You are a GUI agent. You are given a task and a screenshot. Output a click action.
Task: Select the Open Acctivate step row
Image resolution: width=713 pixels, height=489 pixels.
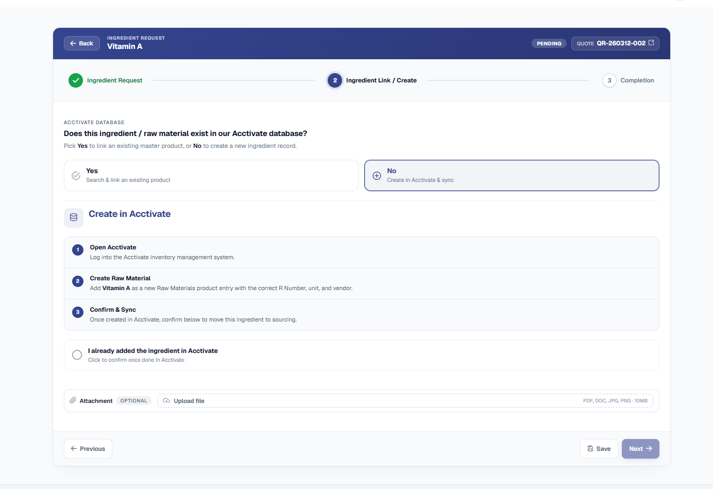point(362,252)
